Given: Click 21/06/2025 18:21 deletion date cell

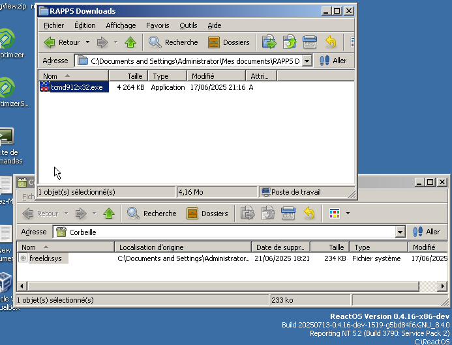Looking at the screenshot, I should (282, 258).
